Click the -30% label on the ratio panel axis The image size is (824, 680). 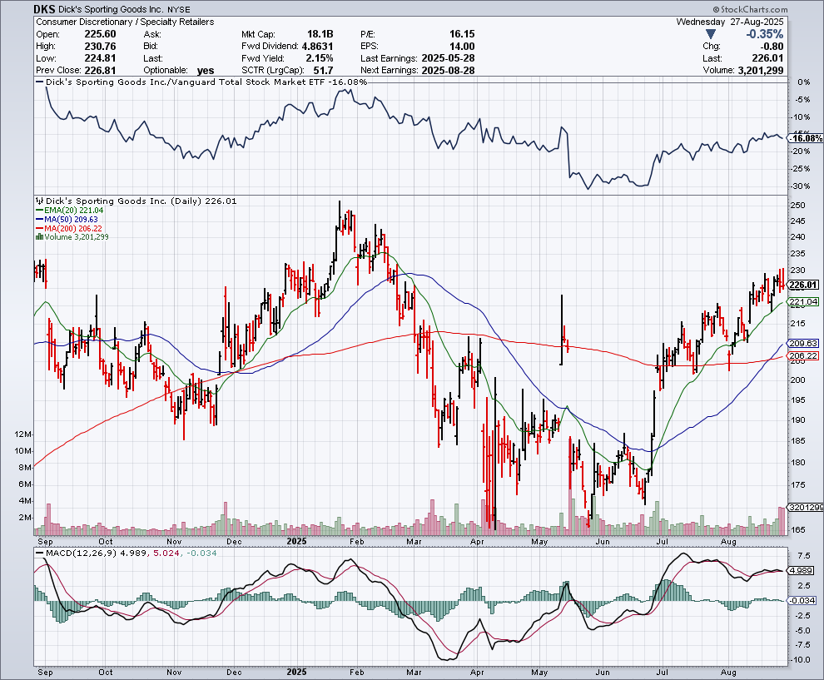pos(801,186)
